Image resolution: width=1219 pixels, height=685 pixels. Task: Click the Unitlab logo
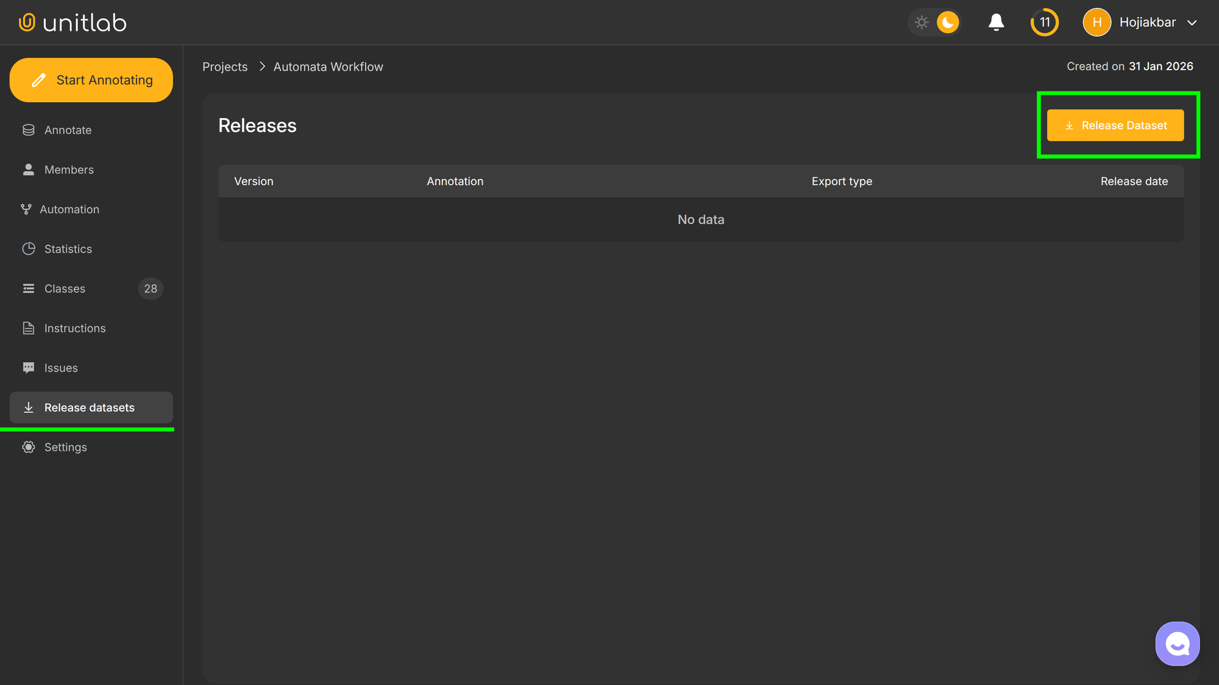[x=72, y=22]
